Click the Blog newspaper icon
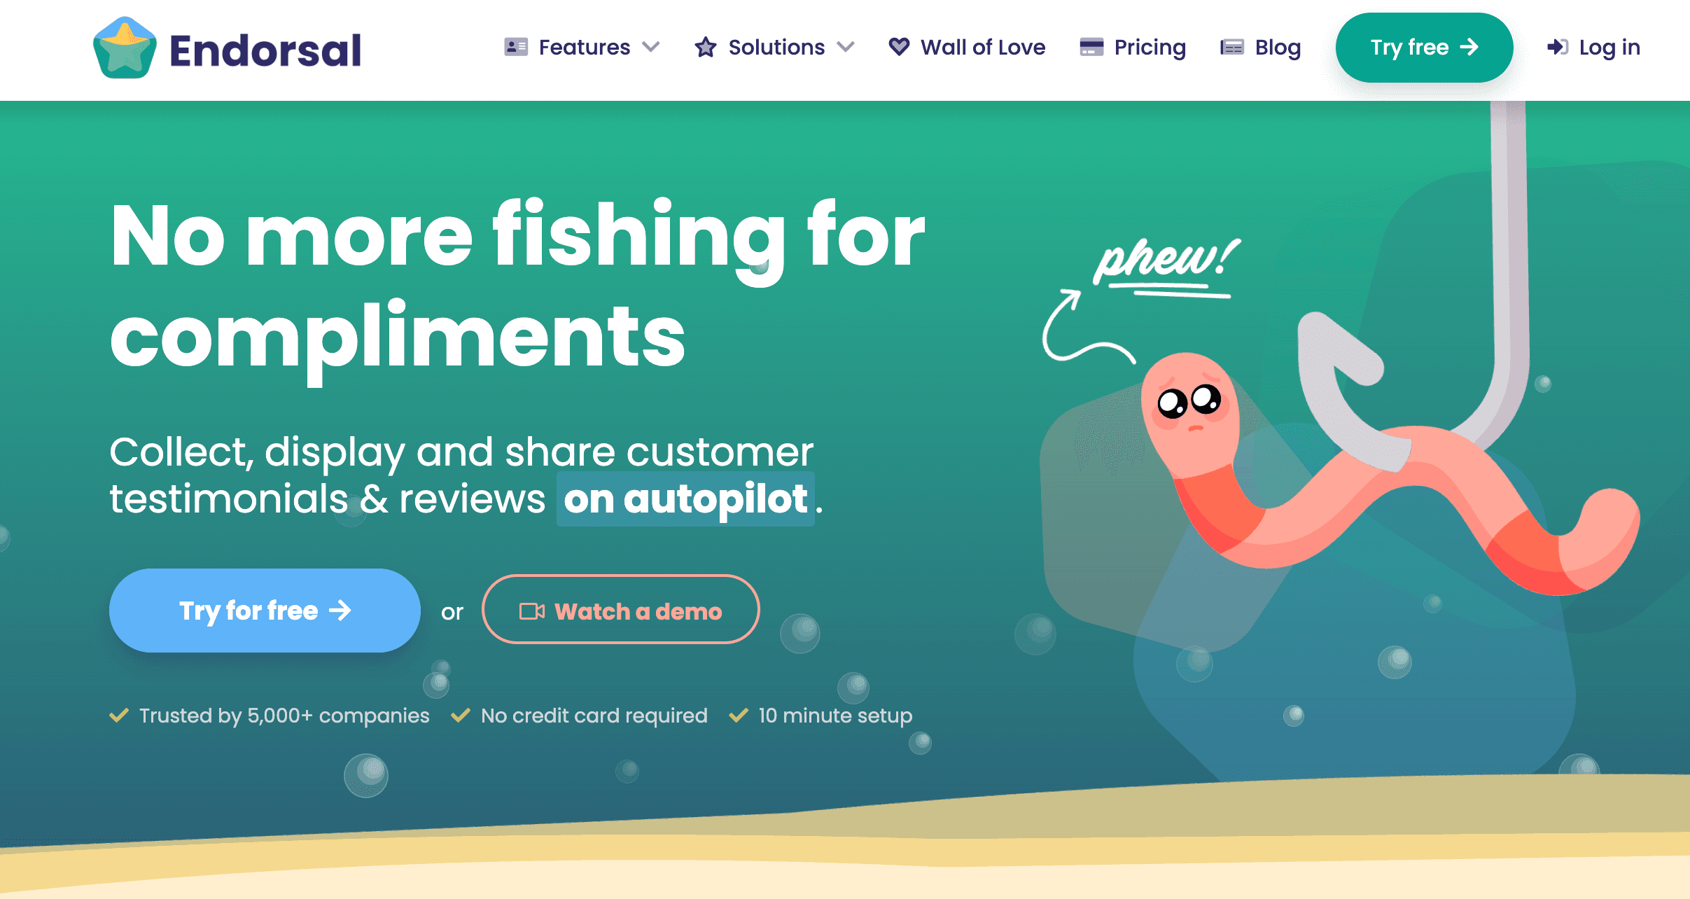1690x899 pixels. coord(1232,47)
